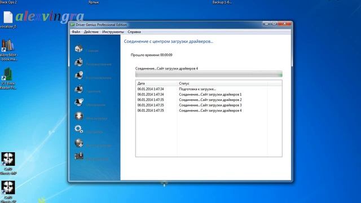Select the 'Подготовка к загрузке...' log row
361x203 pixels.
(209, 89)
